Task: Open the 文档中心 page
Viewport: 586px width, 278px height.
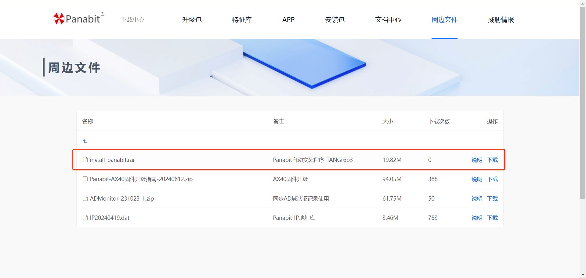Action: coord(388,20)
